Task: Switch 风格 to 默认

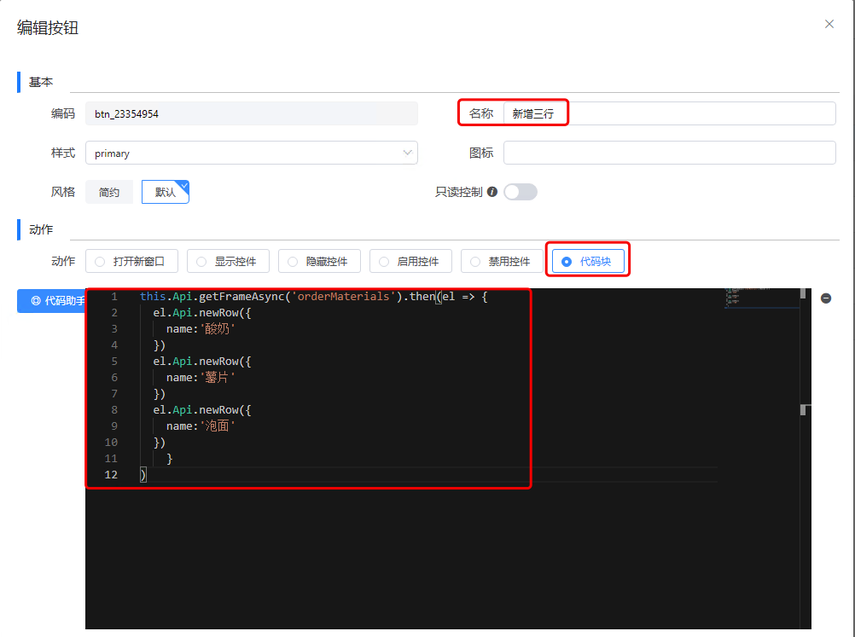Action: (165, 193)
